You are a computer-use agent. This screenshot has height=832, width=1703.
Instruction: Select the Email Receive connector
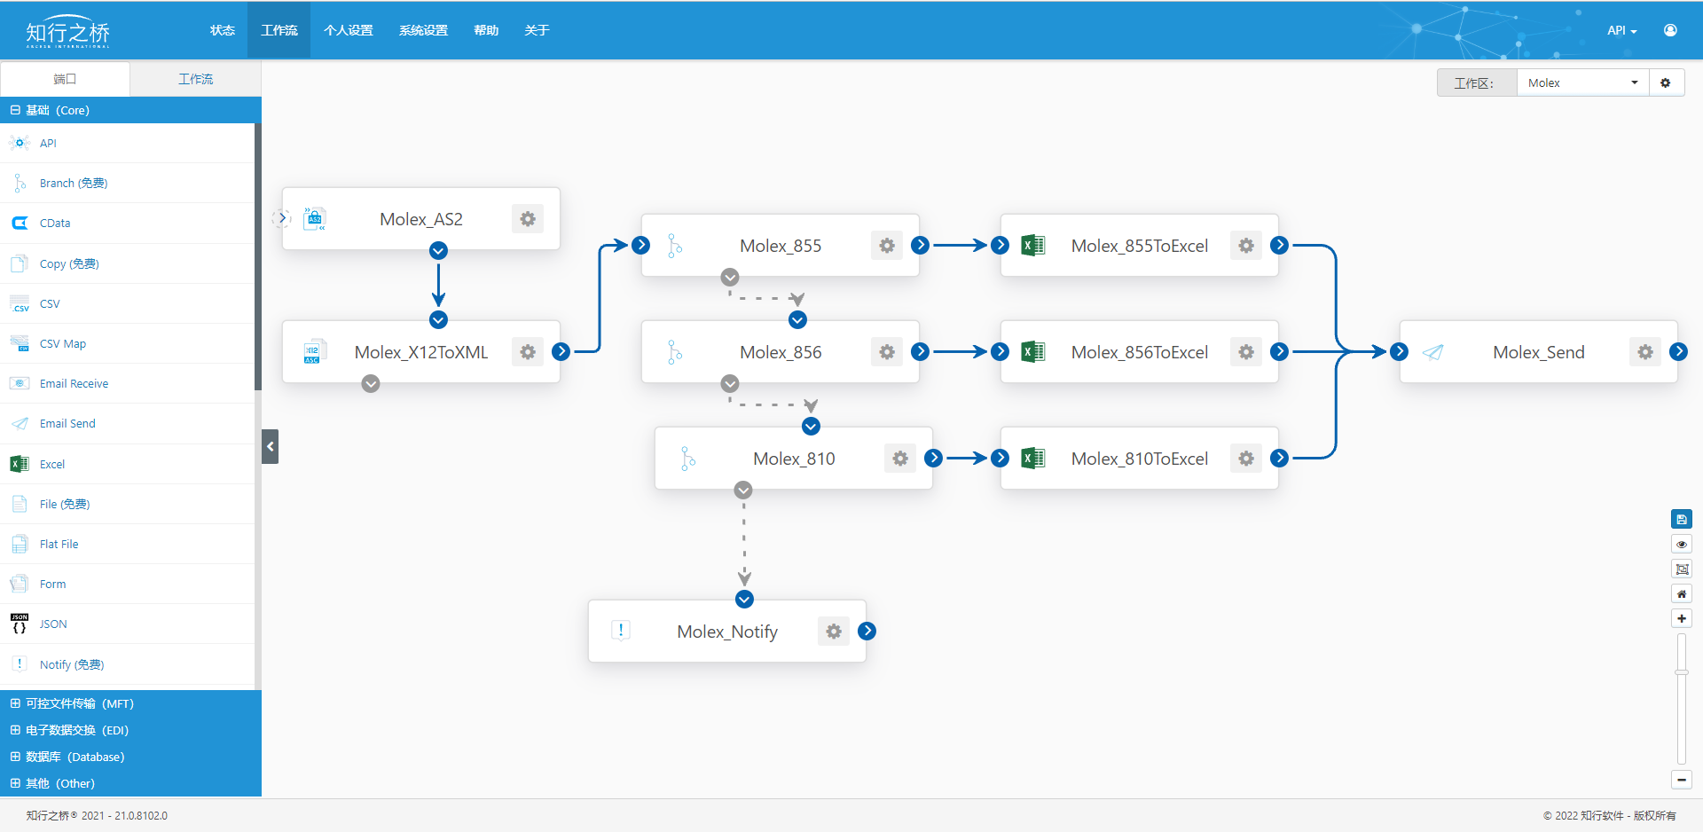[x=127, y=383]
